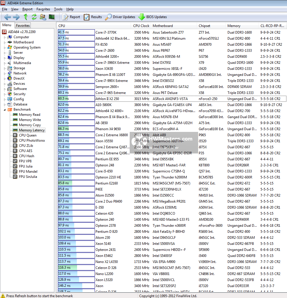
Task: Select the FPU SinJulia benchmark icon
Action: (x=15, y=176)
